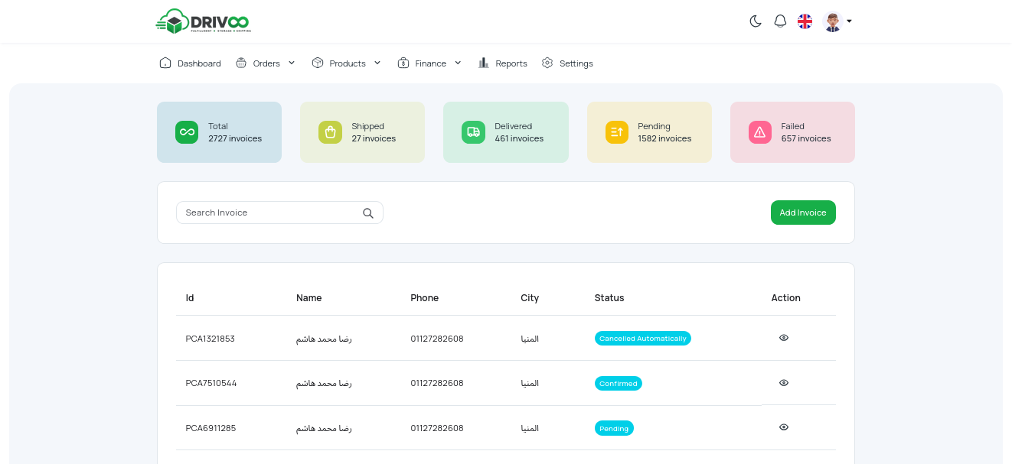This screenshot has height=464, width=1012.
Task: Click invoice ID PCA6911285
Action: (x=211, y=428)
